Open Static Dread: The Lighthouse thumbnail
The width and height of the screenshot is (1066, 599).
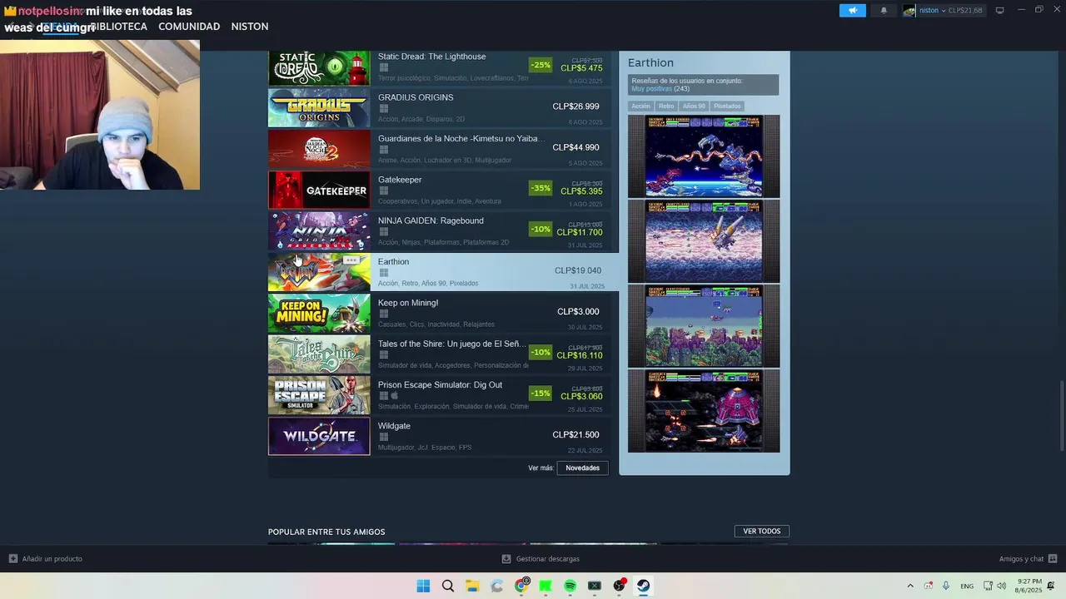point(319,67)
